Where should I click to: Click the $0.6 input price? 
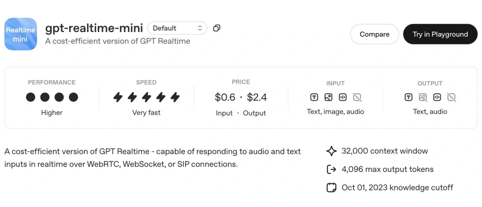click(x=224, y=97)
